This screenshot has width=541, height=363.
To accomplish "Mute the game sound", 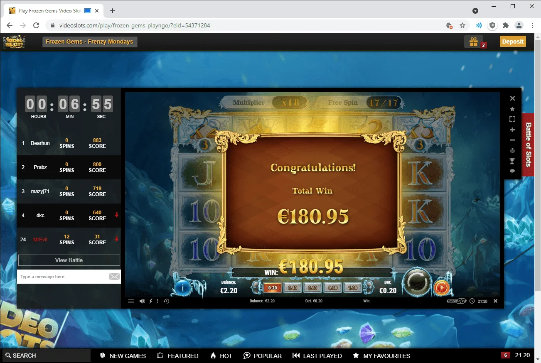I will pos(143,301).
